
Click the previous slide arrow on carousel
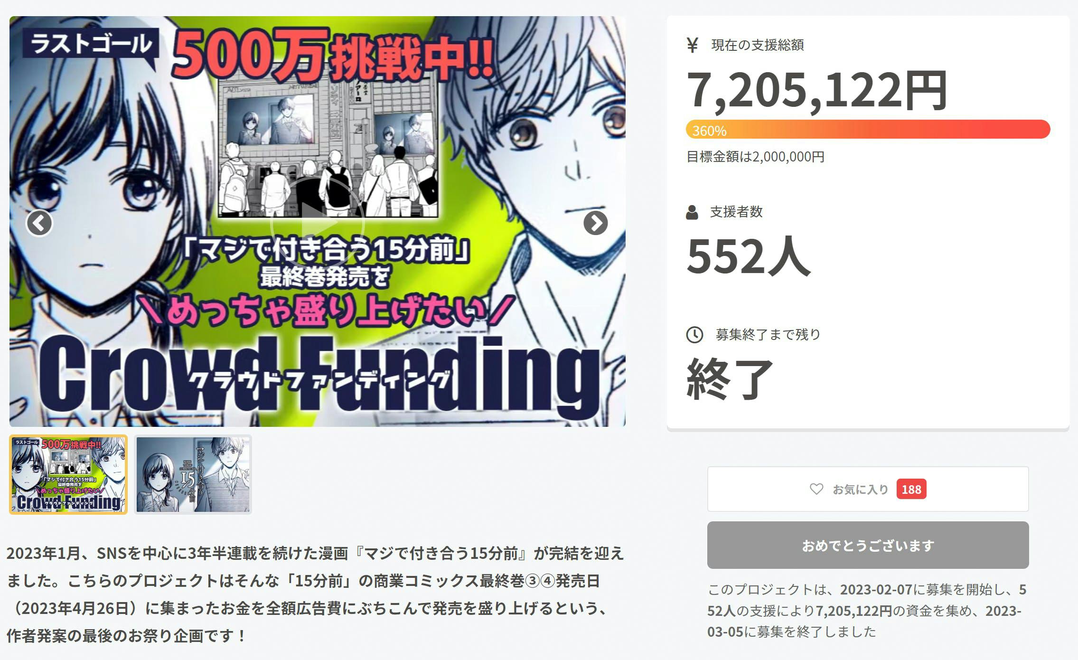[x=39, y=223]
